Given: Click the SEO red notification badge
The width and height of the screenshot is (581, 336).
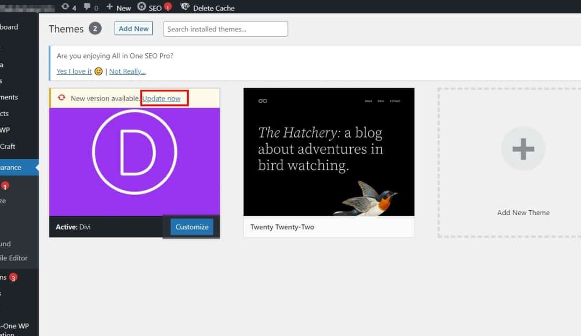Looking at the screenshot, I should [x=168, y=6].
